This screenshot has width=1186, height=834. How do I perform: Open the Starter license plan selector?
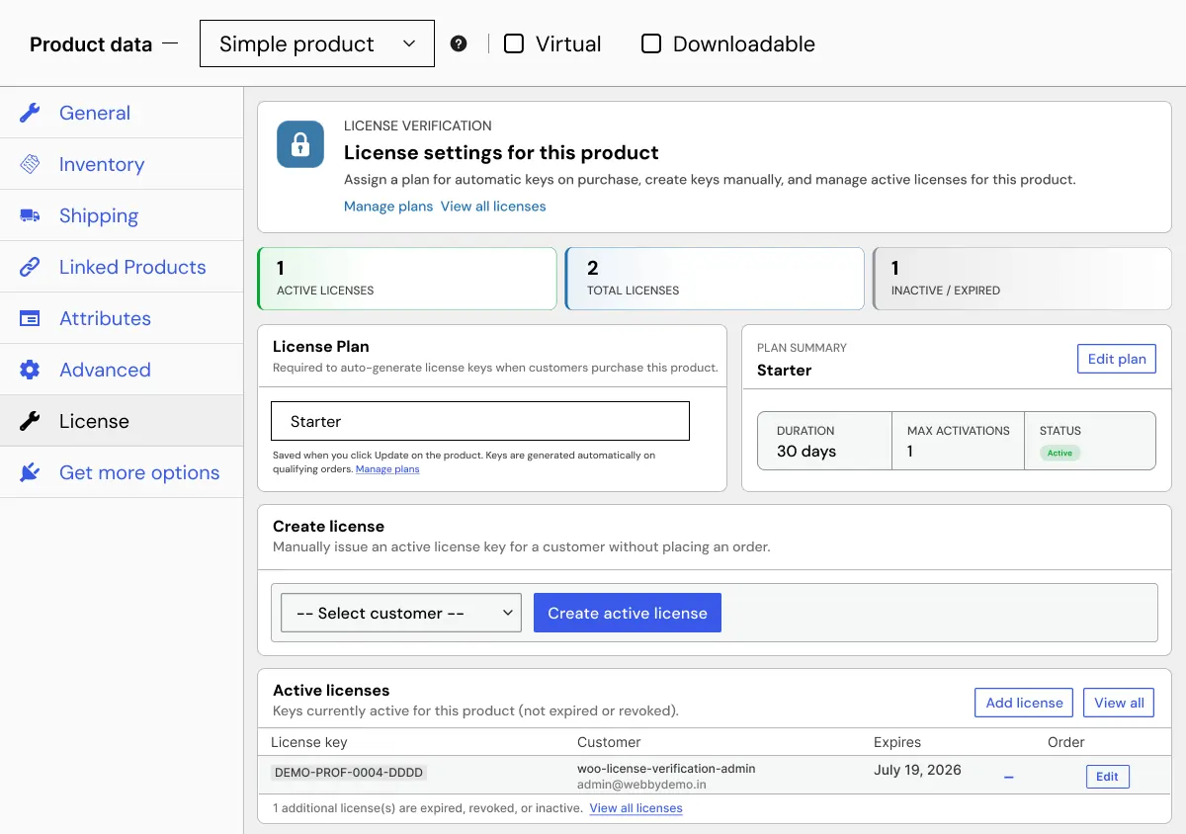coord(480,421)
